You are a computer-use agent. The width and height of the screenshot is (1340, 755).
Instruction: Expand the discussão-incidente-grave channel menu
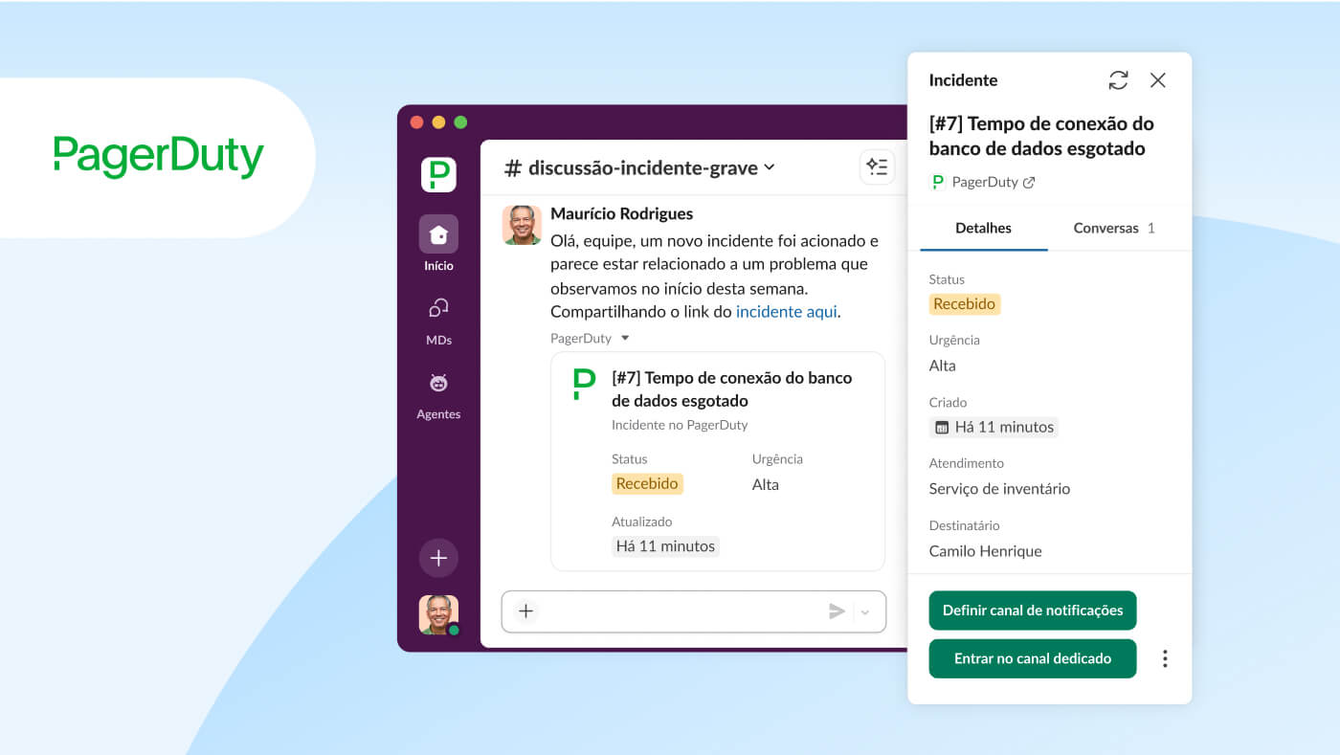pos(770,167)
